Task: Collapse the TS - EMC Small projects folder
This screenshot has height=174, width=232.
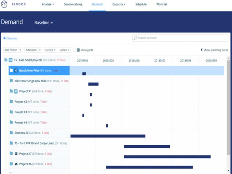Action: (x=6, y=60)
